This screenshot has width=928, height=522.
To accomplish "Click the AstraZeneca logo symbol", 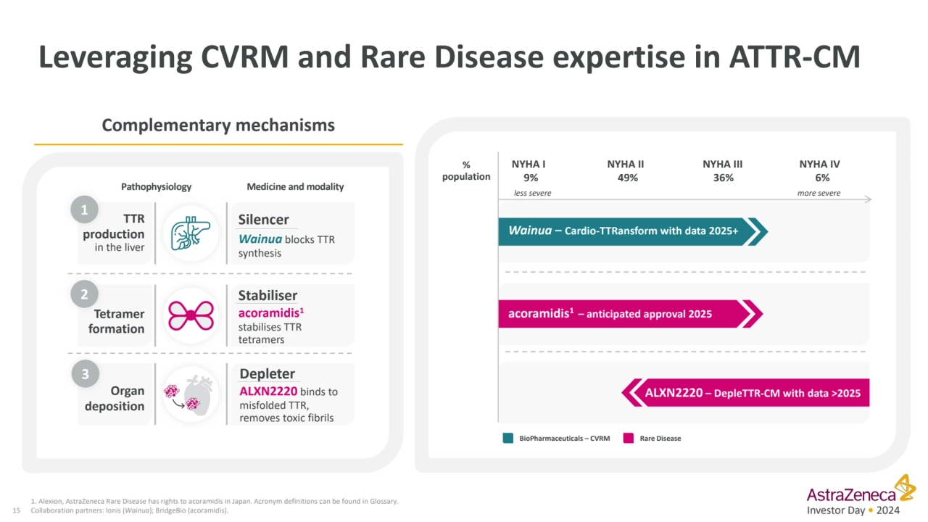I will [x=904, y=487].
